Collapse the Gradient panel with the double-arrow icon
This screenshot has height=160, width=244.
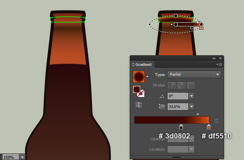(213, 58)
